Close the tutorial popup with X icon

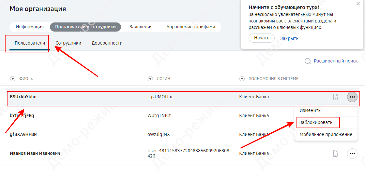[358, 4]
